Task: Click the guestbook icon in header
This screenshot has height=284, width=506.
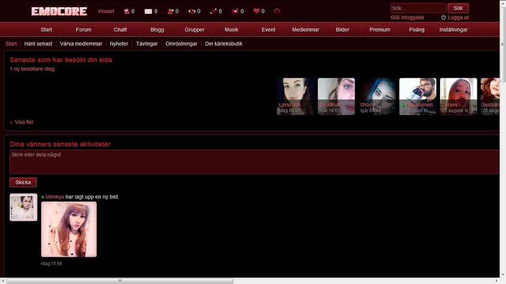Action: 126,11
